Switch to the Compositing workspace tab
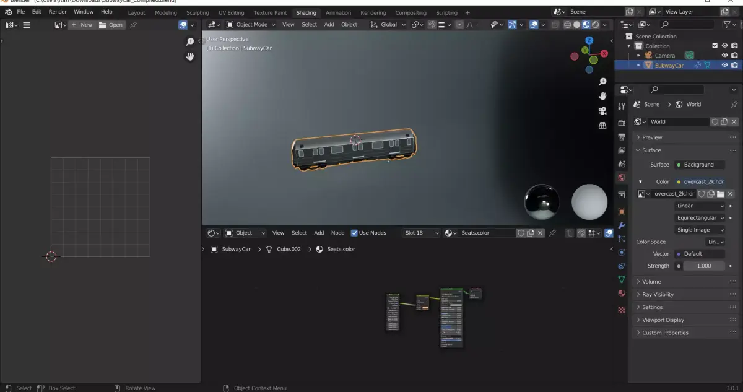Screen dimensions: 743x392 point(411,12)
